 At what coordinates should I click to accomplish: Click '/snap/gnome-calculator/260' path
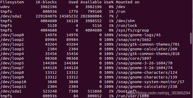pyautogui.click(x=147, y=49)
